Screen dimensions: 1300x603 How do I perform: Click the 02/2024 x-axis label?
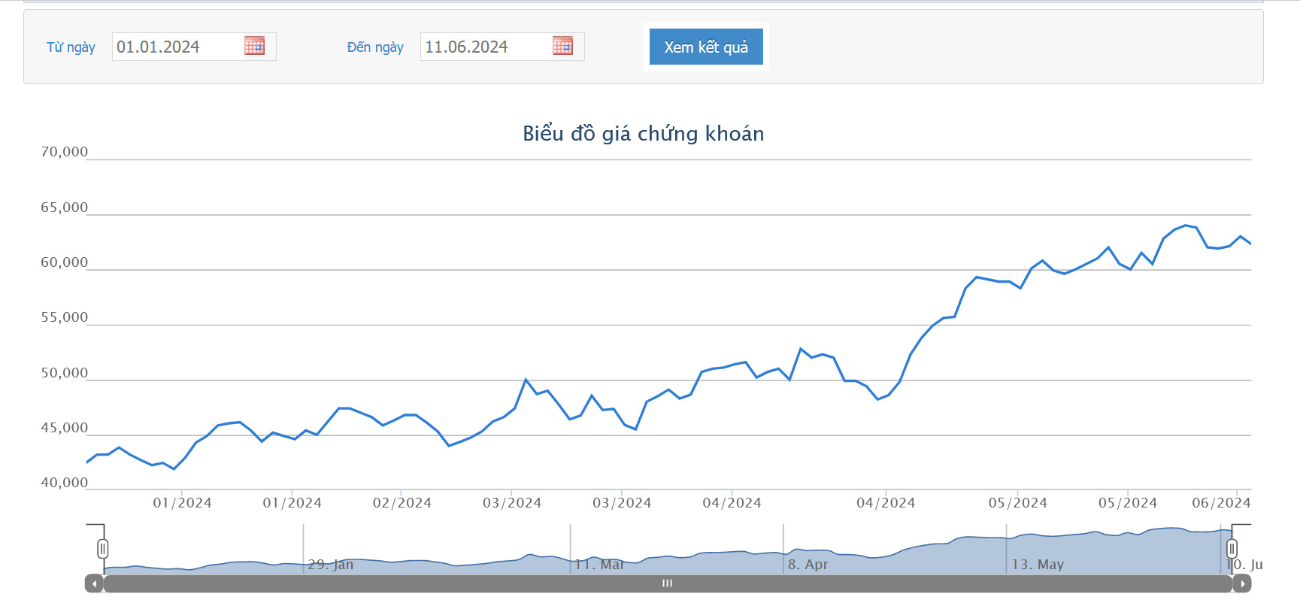(x=402, y=503)
